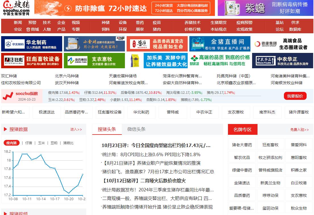Open the 养殖端抵触降价 article
The width and height of the screenshot is (314, 215).
point(157,207)
